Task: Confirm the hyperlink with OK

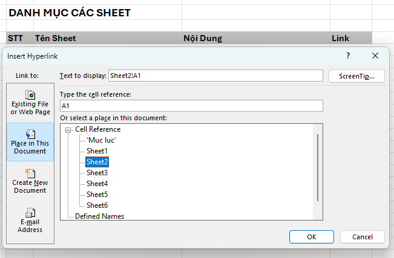Action: (312, 236)
